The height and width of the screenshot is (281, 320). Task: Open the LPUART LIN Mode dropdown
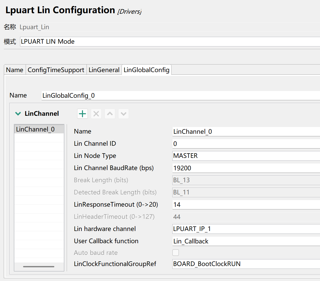click(x=170, y=42)
